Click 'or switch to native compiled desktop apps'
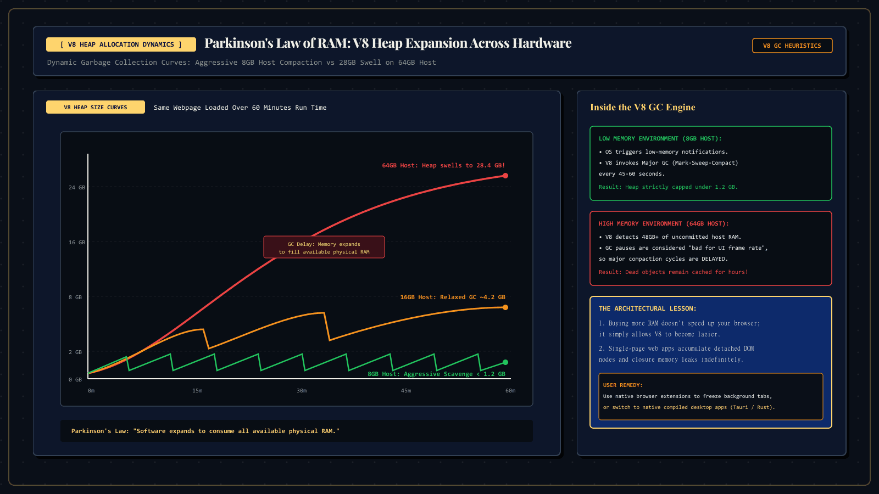This screenshot has width=879, height=494. [689, 407]
